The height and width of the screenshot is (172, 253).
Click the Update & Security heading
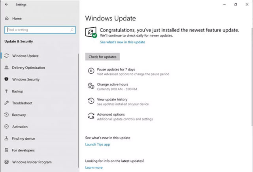pyautogui.click(x=19, y=41)
